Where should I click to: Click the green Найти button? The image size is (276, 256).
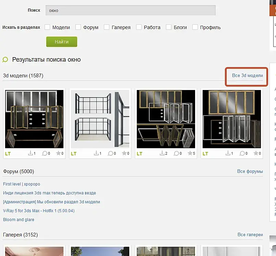62,42
